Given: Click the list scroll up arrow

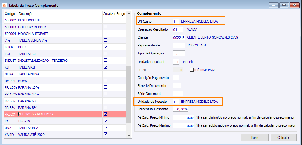Looking at the screenshot, I should [x=129, y=14].
